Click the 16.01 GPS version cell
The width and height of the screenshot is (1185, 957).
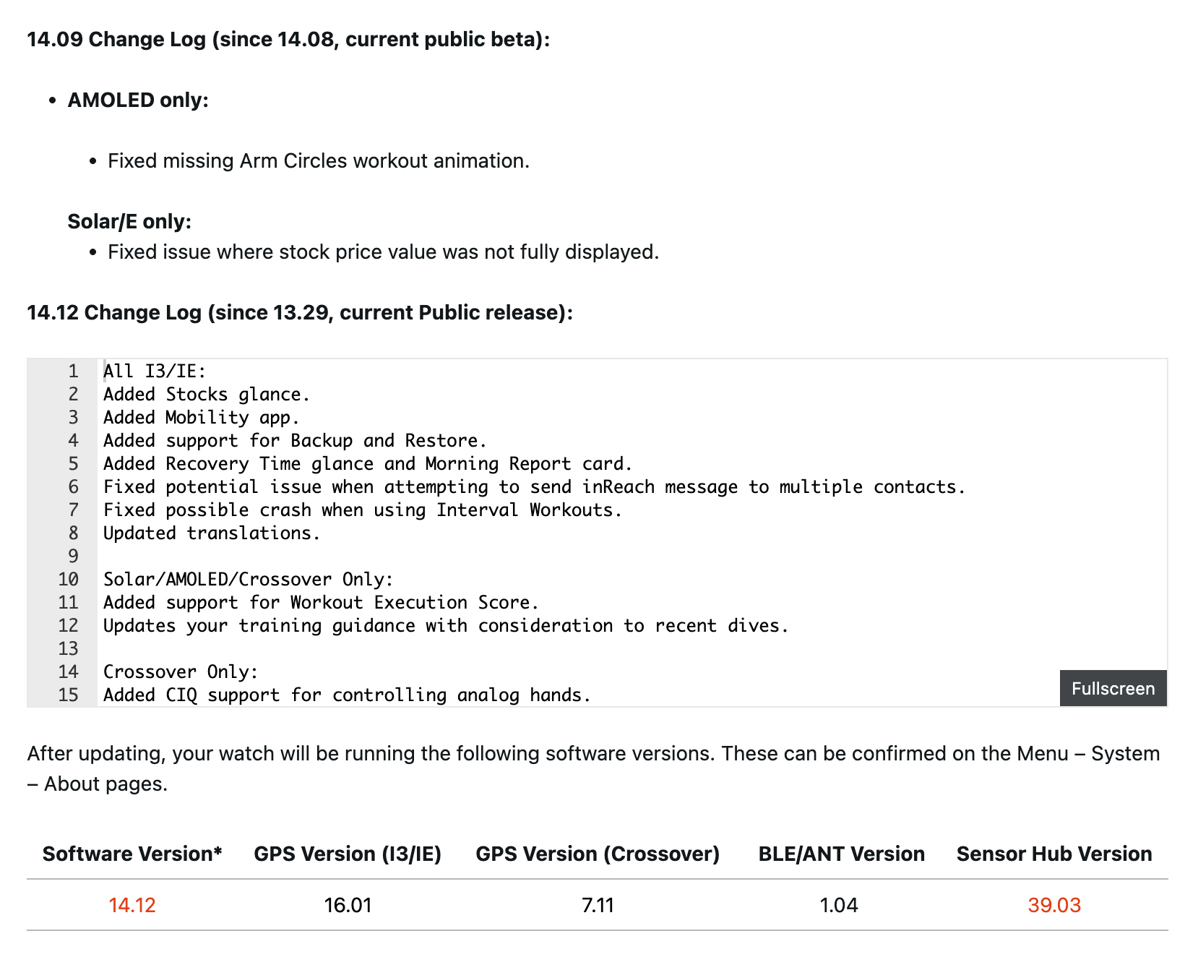coord(348,905)
